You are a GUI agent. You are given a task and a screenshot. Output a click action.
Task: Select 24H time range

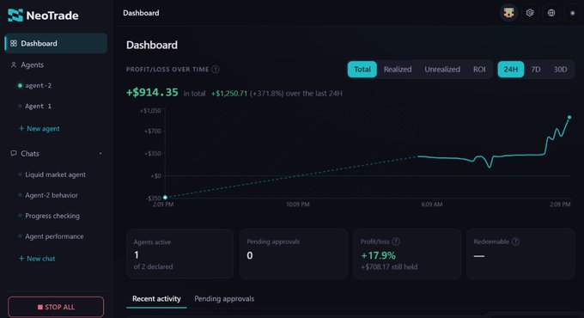pos(511,70)
